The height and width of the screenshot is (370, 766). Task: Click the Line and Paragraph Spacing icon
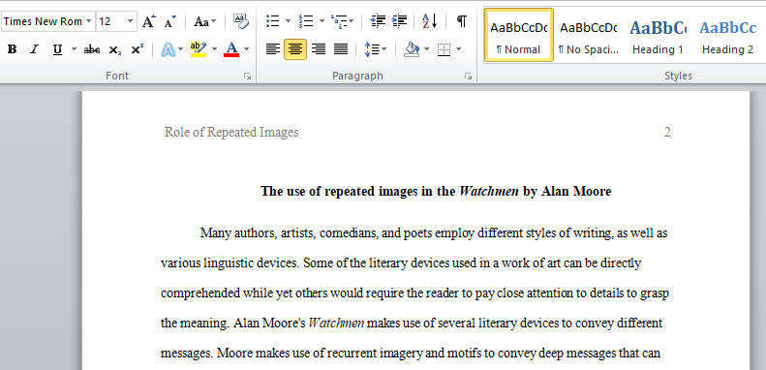tap(371, 49)
